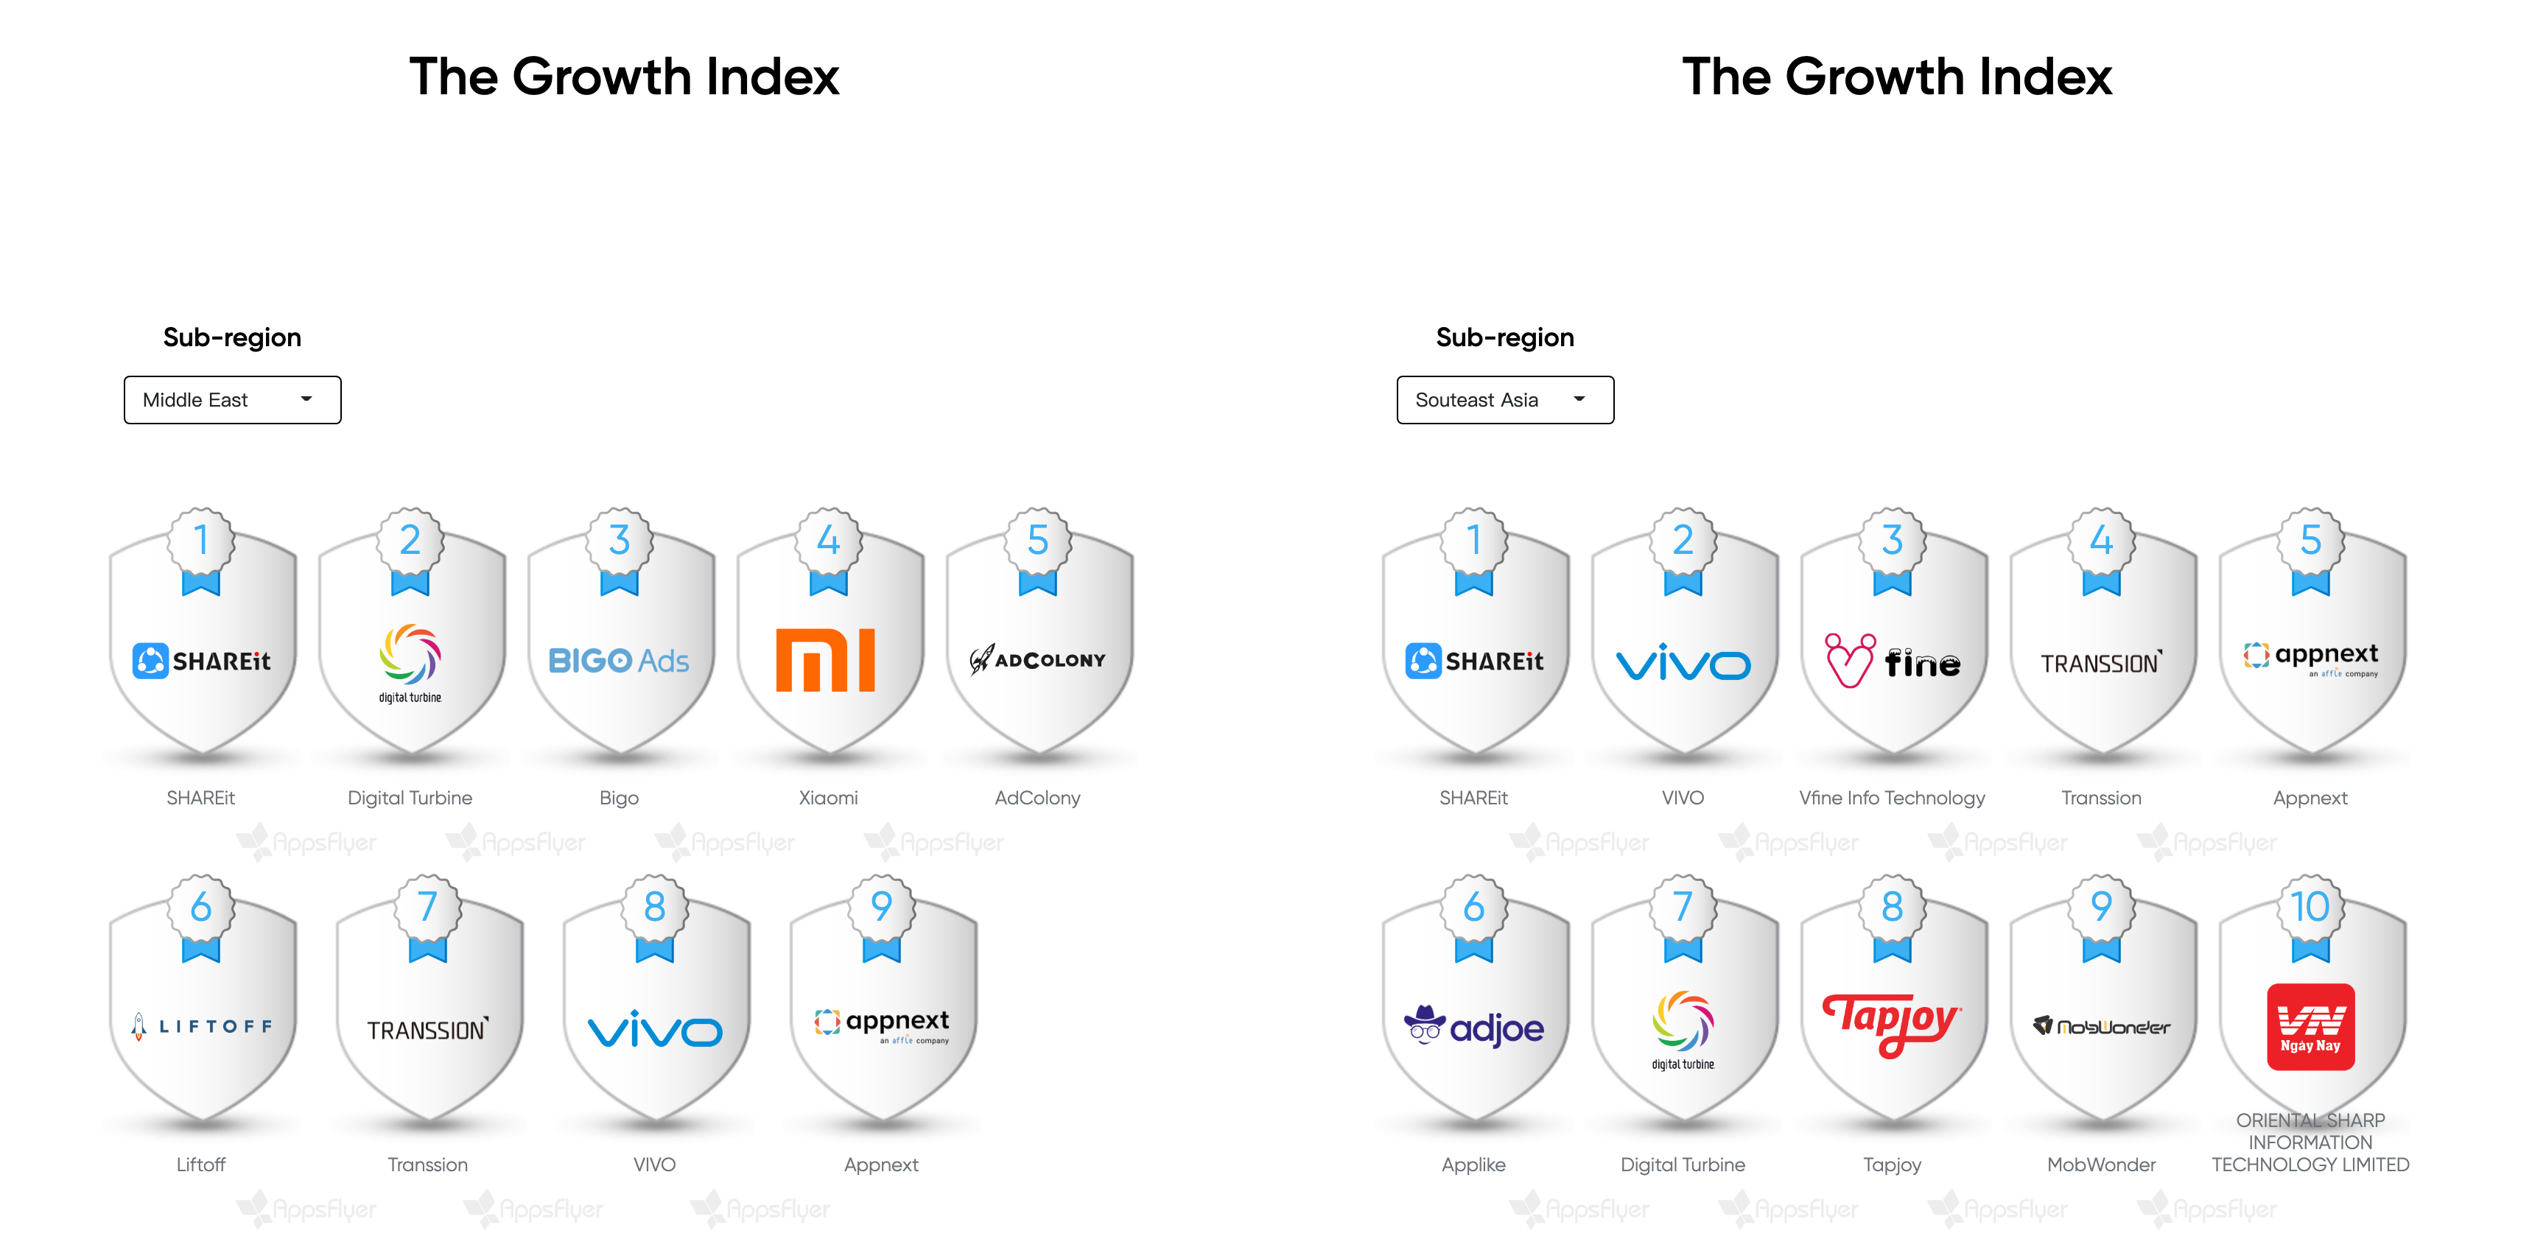Click the Tapjoy logo shield
This screenshot has height=1239, width=2546.
pos(1892,1024)
